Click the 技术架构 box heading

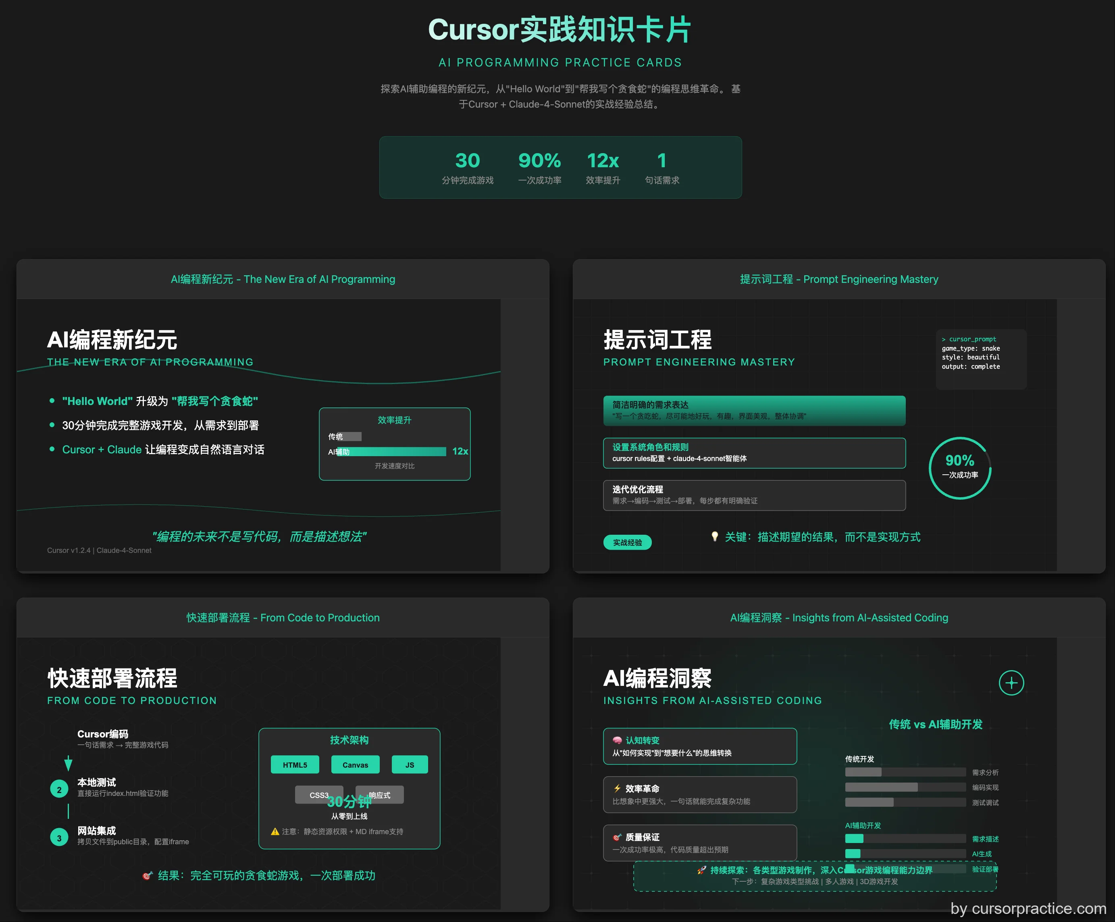349,740
